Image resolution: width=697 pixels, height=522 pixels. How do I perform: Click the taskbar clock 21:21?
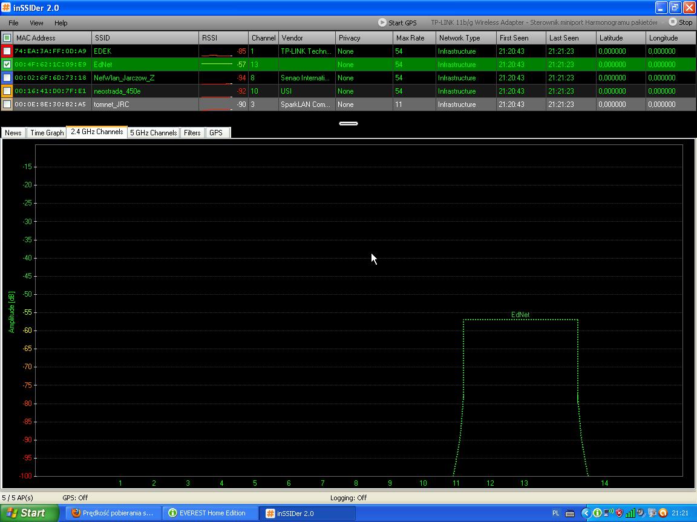680,513
